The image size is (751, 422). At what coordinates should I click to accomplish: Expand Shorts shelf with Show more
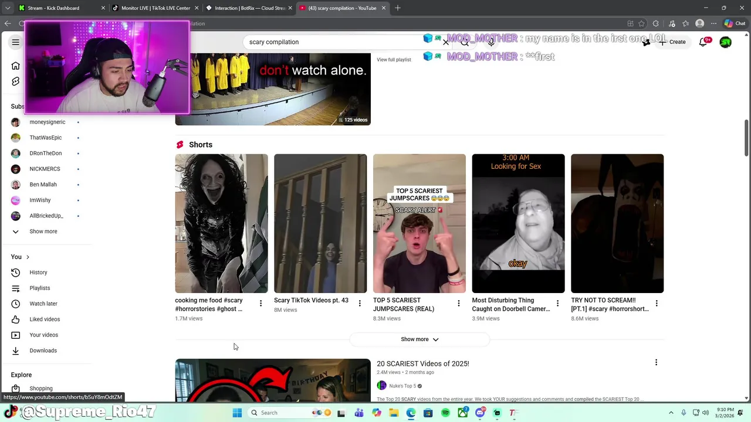(x=420, y=339)
